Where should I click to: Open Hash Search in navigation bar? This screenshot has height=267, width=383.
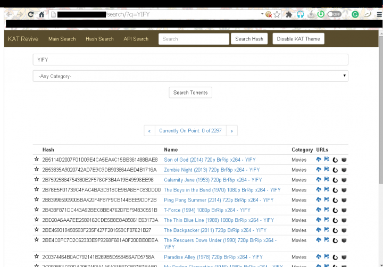click(x=99, y=39)
